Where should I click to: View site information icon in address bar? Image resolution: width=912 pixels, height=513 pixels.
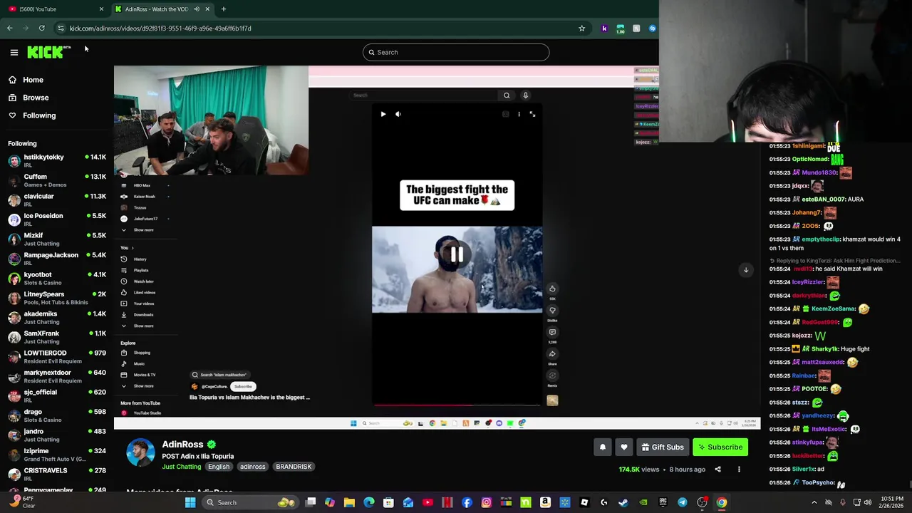click(x=61, y=28)
